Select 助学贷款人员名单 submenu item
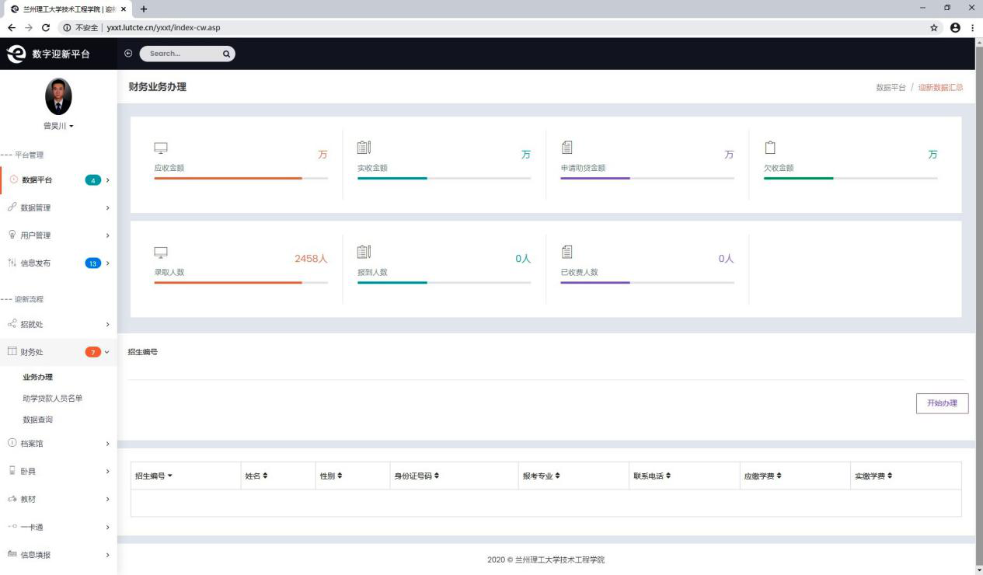Viewport: 983px width, 575px height. click(53, 399)
